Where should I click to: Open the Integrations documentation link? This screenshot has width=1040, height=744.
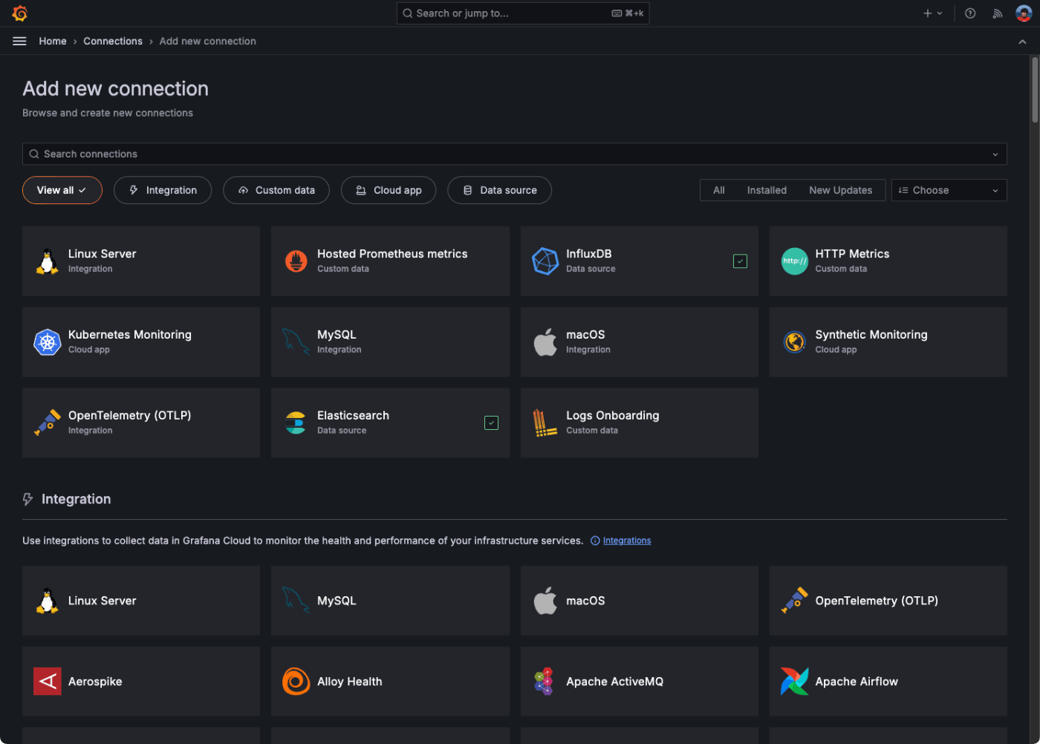pos(626,541)
